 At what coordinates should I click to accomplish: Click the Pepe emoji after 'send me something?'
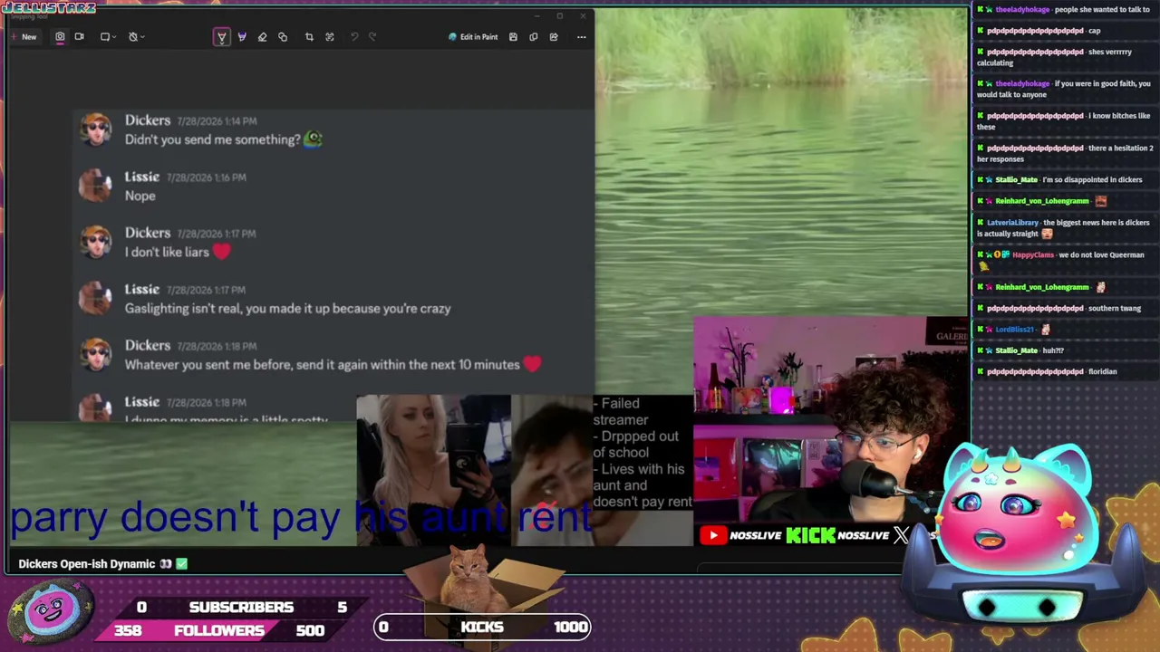(x=313, y=139)
